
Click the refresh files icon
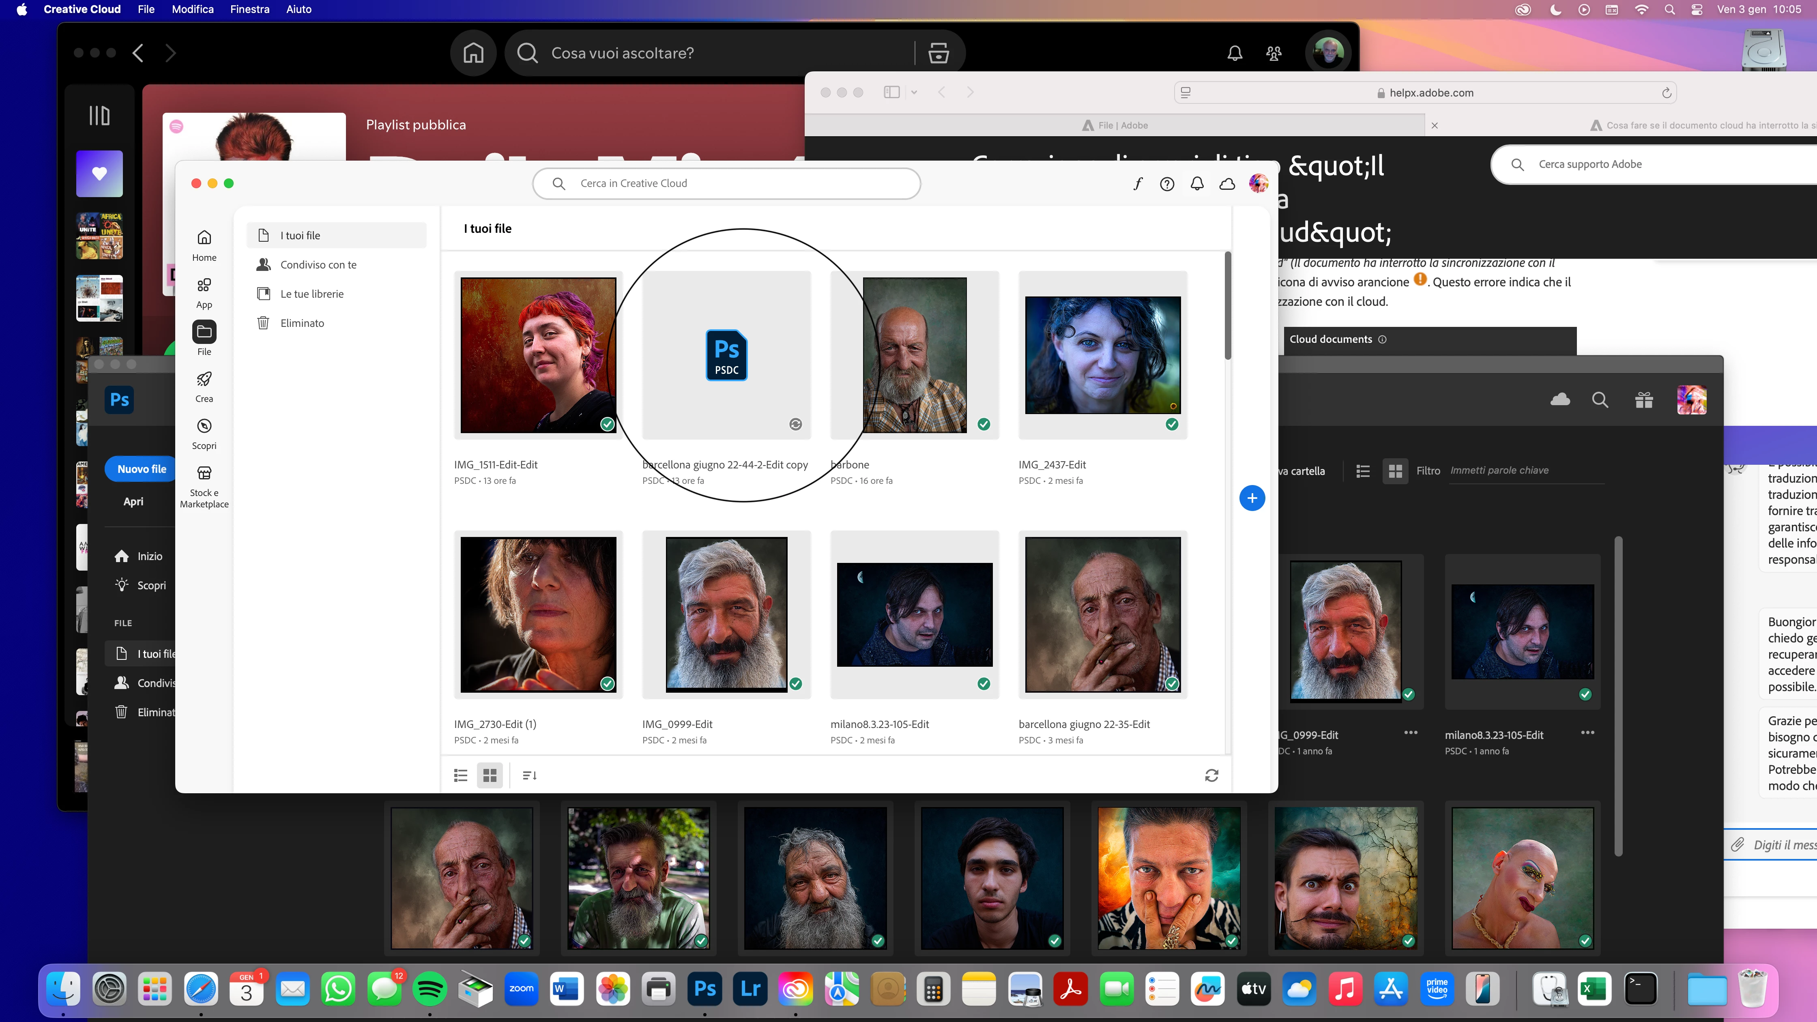click(x=1211, y=776)
